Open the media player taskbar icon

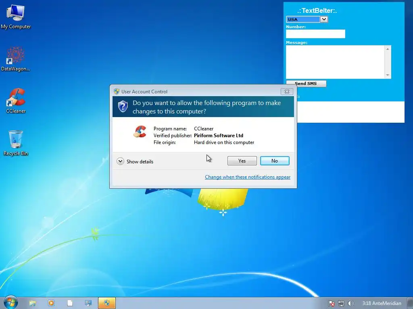[51, 303]
